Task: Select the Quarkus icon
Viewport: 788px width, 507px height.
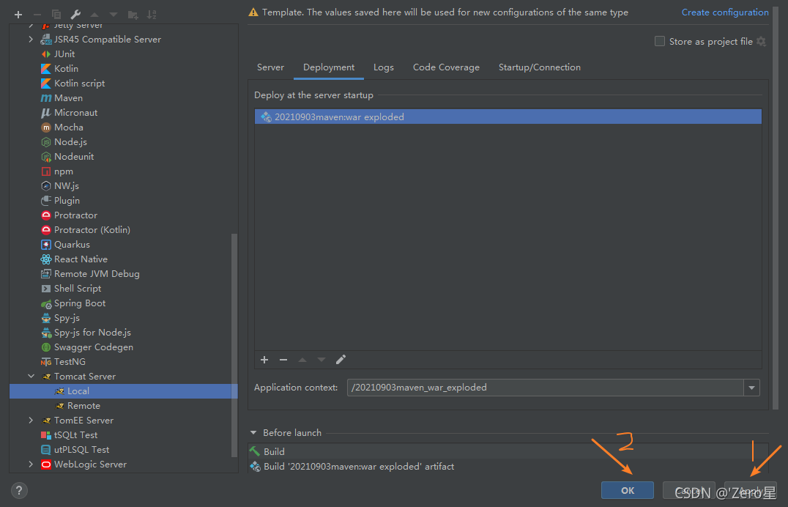Action: (45, 245)
